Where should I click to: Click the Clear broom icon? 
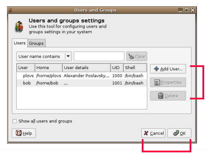(x=131, y=56)
